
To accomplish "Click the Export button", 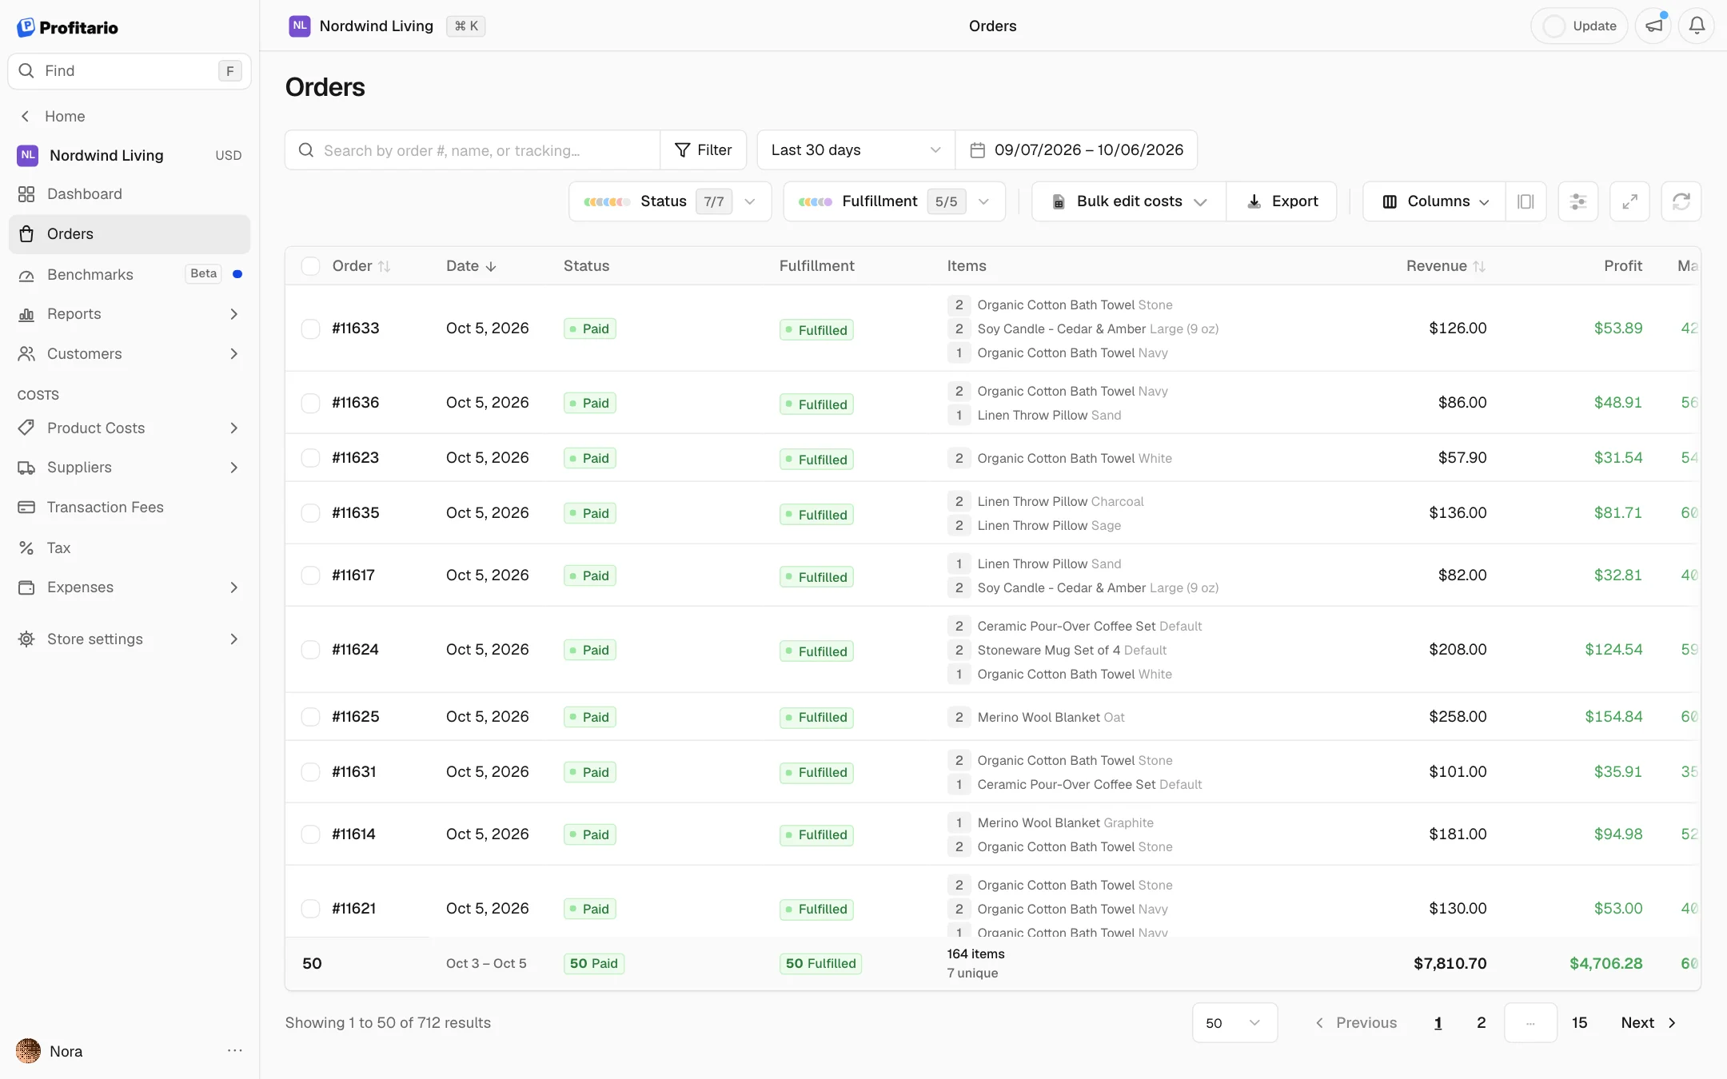I will [1282, 201].
